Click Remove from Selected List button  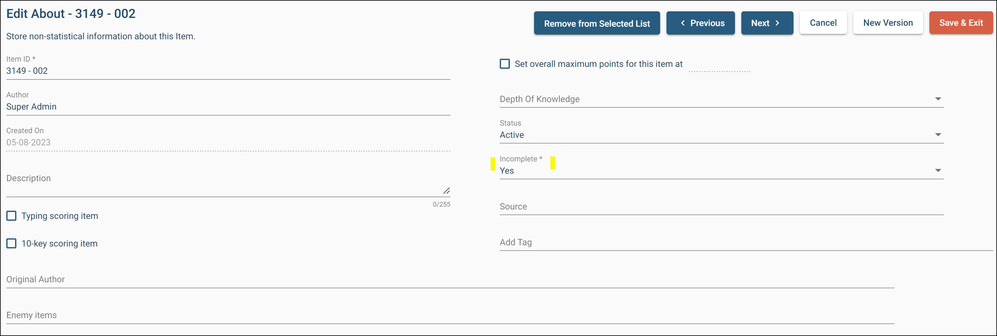(x=597, y=23)
